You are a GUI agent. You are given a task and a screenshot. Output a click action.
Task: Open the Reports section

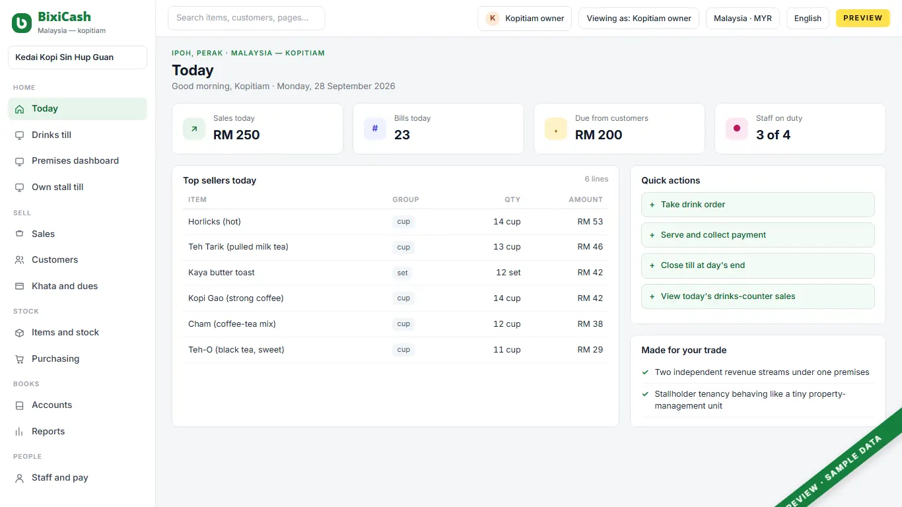pos(77,432)
